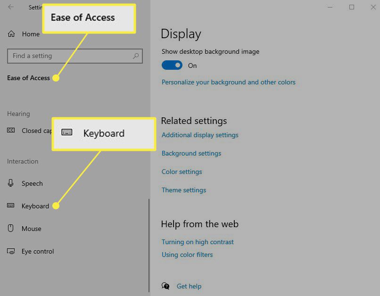The width and height of the screenshot is (380, 296).
Task: Click the search magnifier icon
Action: pyautogui.click(x=136, y=56)
